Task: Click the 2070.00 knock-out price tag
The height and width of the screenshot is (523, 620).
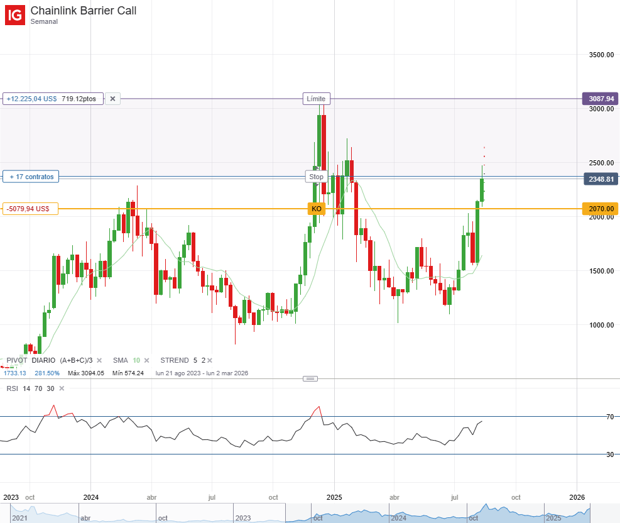Action: pyautogui.click(x=601, y=209)
